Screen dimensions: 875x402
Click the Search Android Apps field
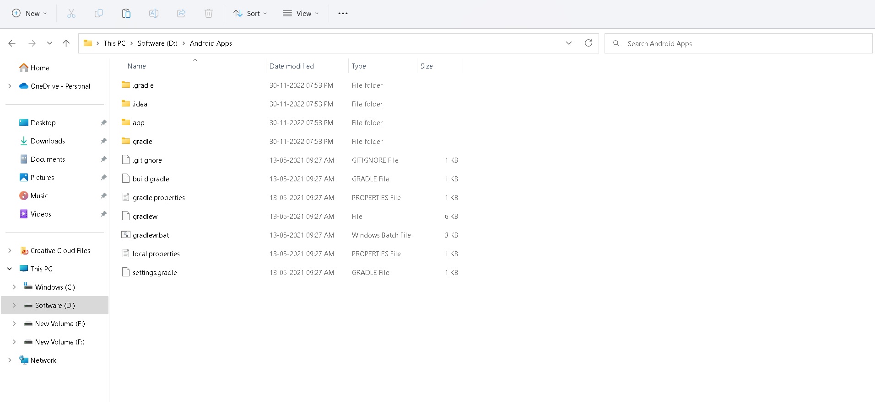click(738, 43)
